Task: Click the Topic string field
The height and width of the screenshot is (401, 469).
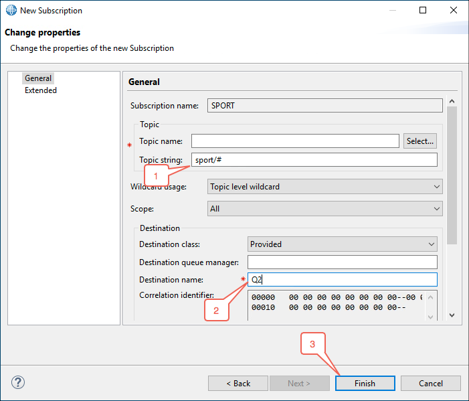Action: (x=314, y=160)
